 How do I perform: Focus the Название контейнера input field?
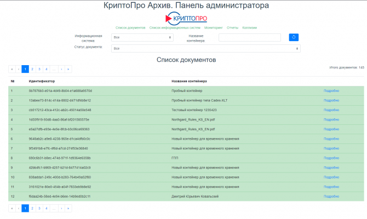pyautogui.click(x=250, y=37)
